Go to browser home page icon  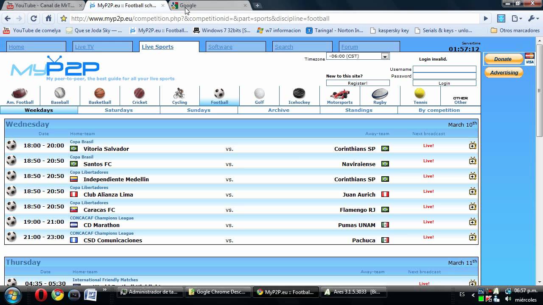coord(48,18)
